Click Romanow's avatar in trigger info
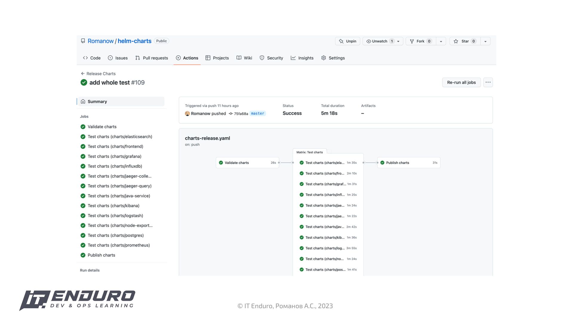Screen dimensions: 573x322 [x=187, y=114]
